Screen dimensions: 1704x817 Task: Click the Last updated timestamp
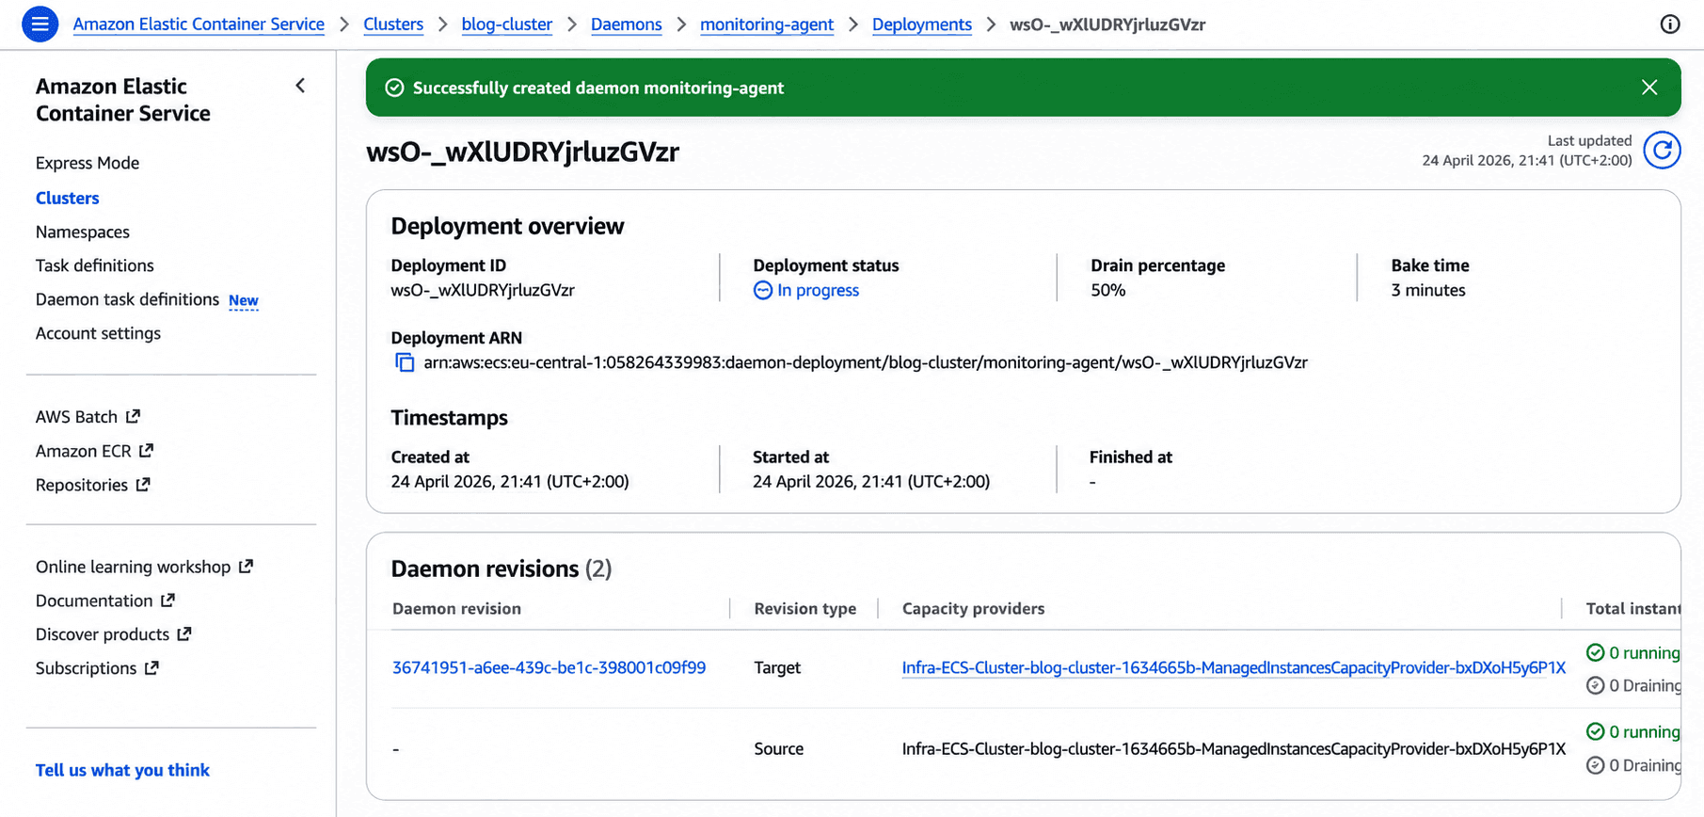point(1527,160)
